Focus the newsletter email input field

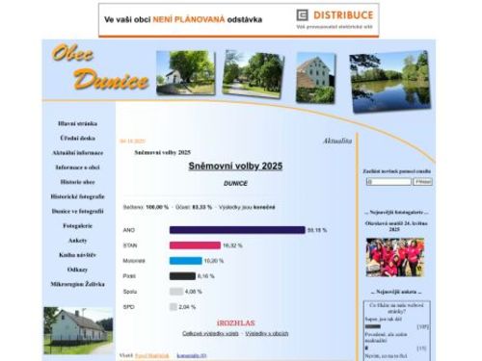click(388, 182)
